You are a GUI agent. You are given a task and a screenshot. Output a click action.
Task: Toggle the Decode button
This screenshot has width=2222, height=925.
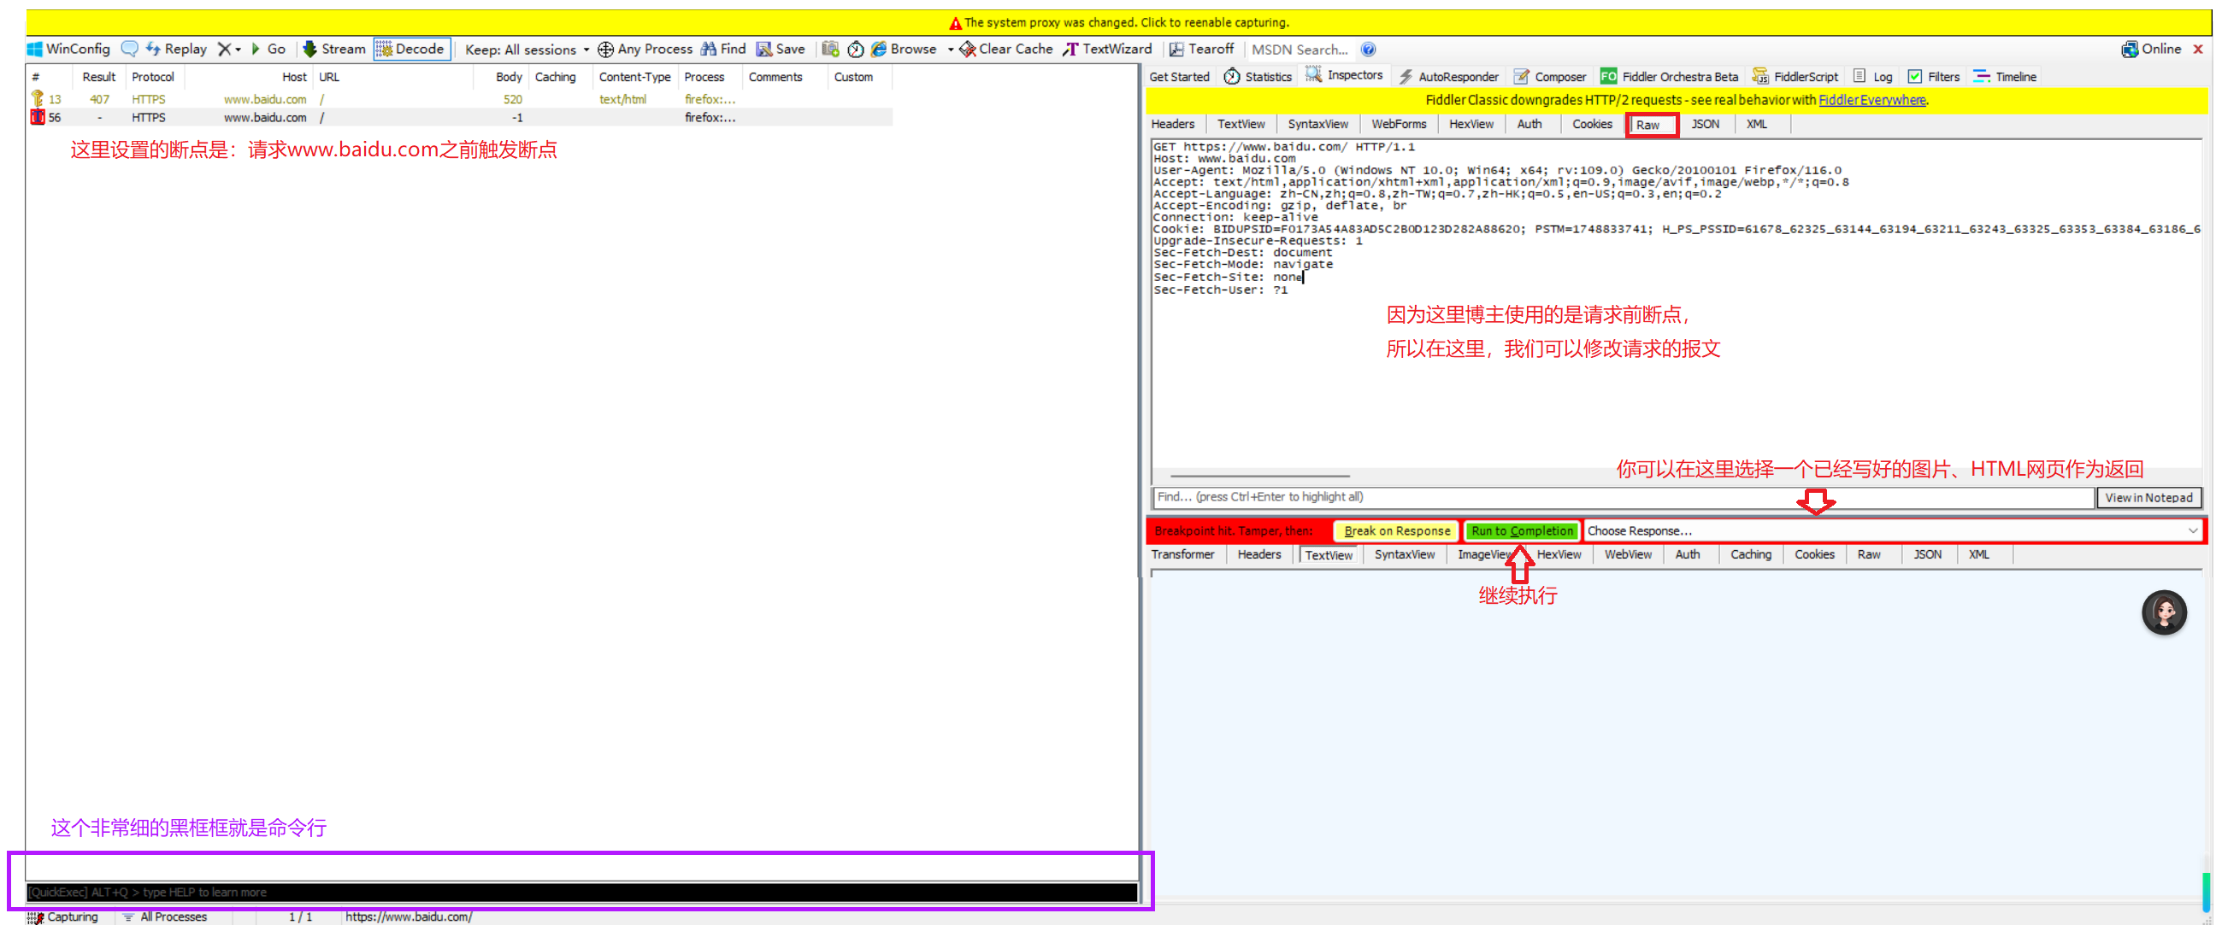point(411,50)
